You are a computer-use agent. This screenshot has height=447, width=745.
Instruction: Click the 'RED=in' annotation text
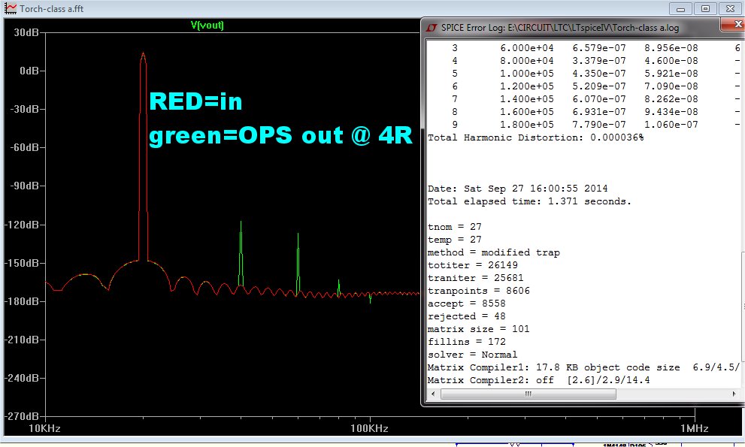click(x=195, y=101)
